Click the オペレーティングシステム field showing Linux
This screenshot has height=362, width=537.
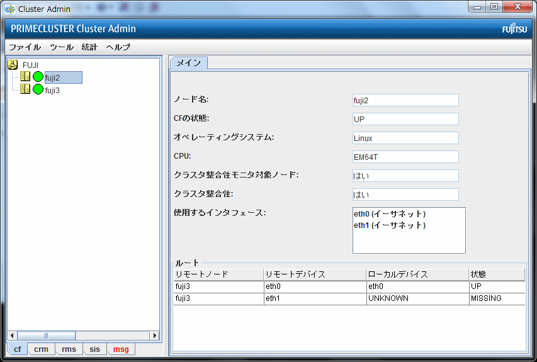[405, 138]
